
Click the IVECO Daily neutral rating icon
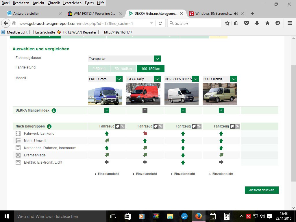145,110
